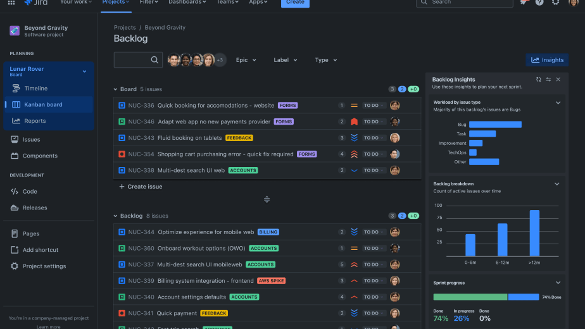
Task: Open the Epic filter dropdown
Action: pyautogui.click(x=246, y=60)
